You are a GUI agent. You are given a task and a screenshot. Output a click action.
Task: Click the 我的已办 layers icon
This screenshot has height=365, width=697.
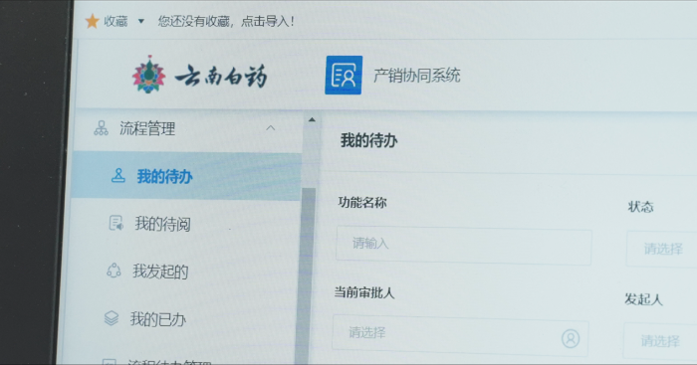(x=112, y=318)
